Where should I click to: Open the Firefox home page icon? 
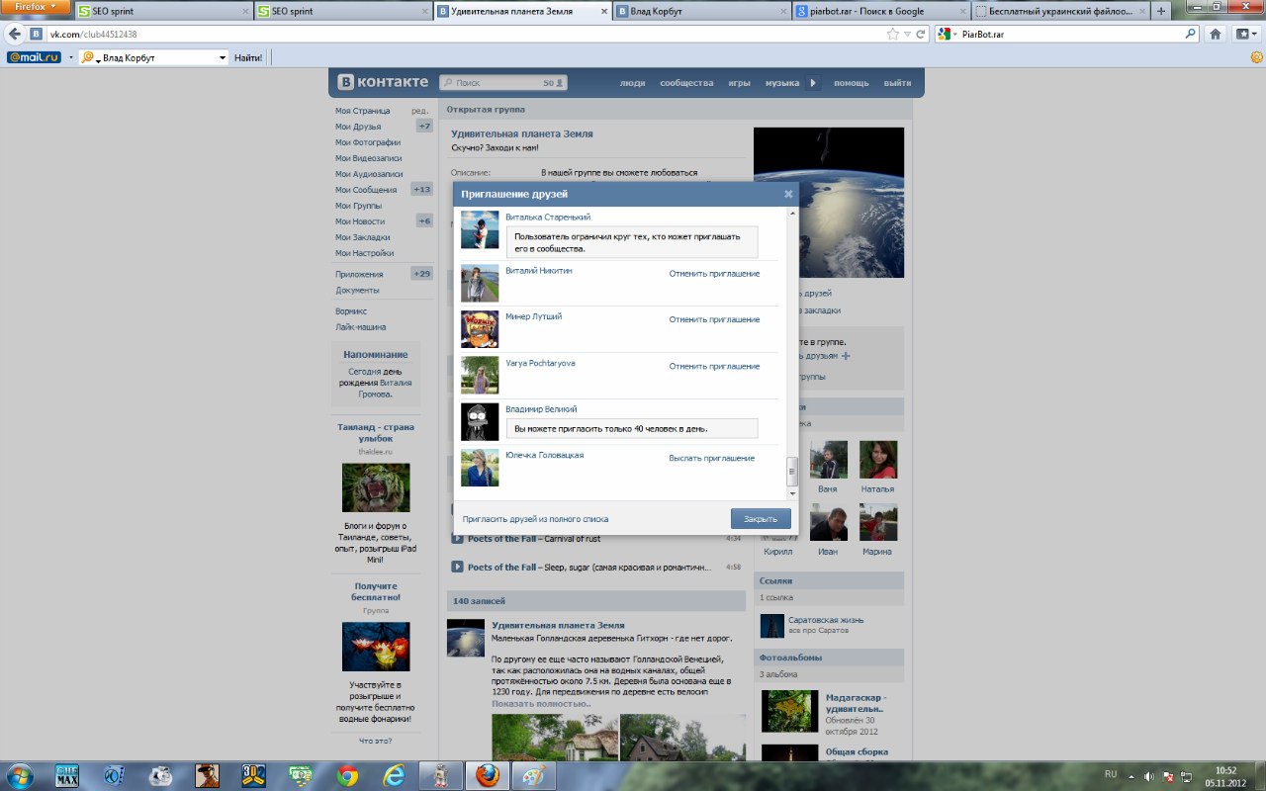1216,34
